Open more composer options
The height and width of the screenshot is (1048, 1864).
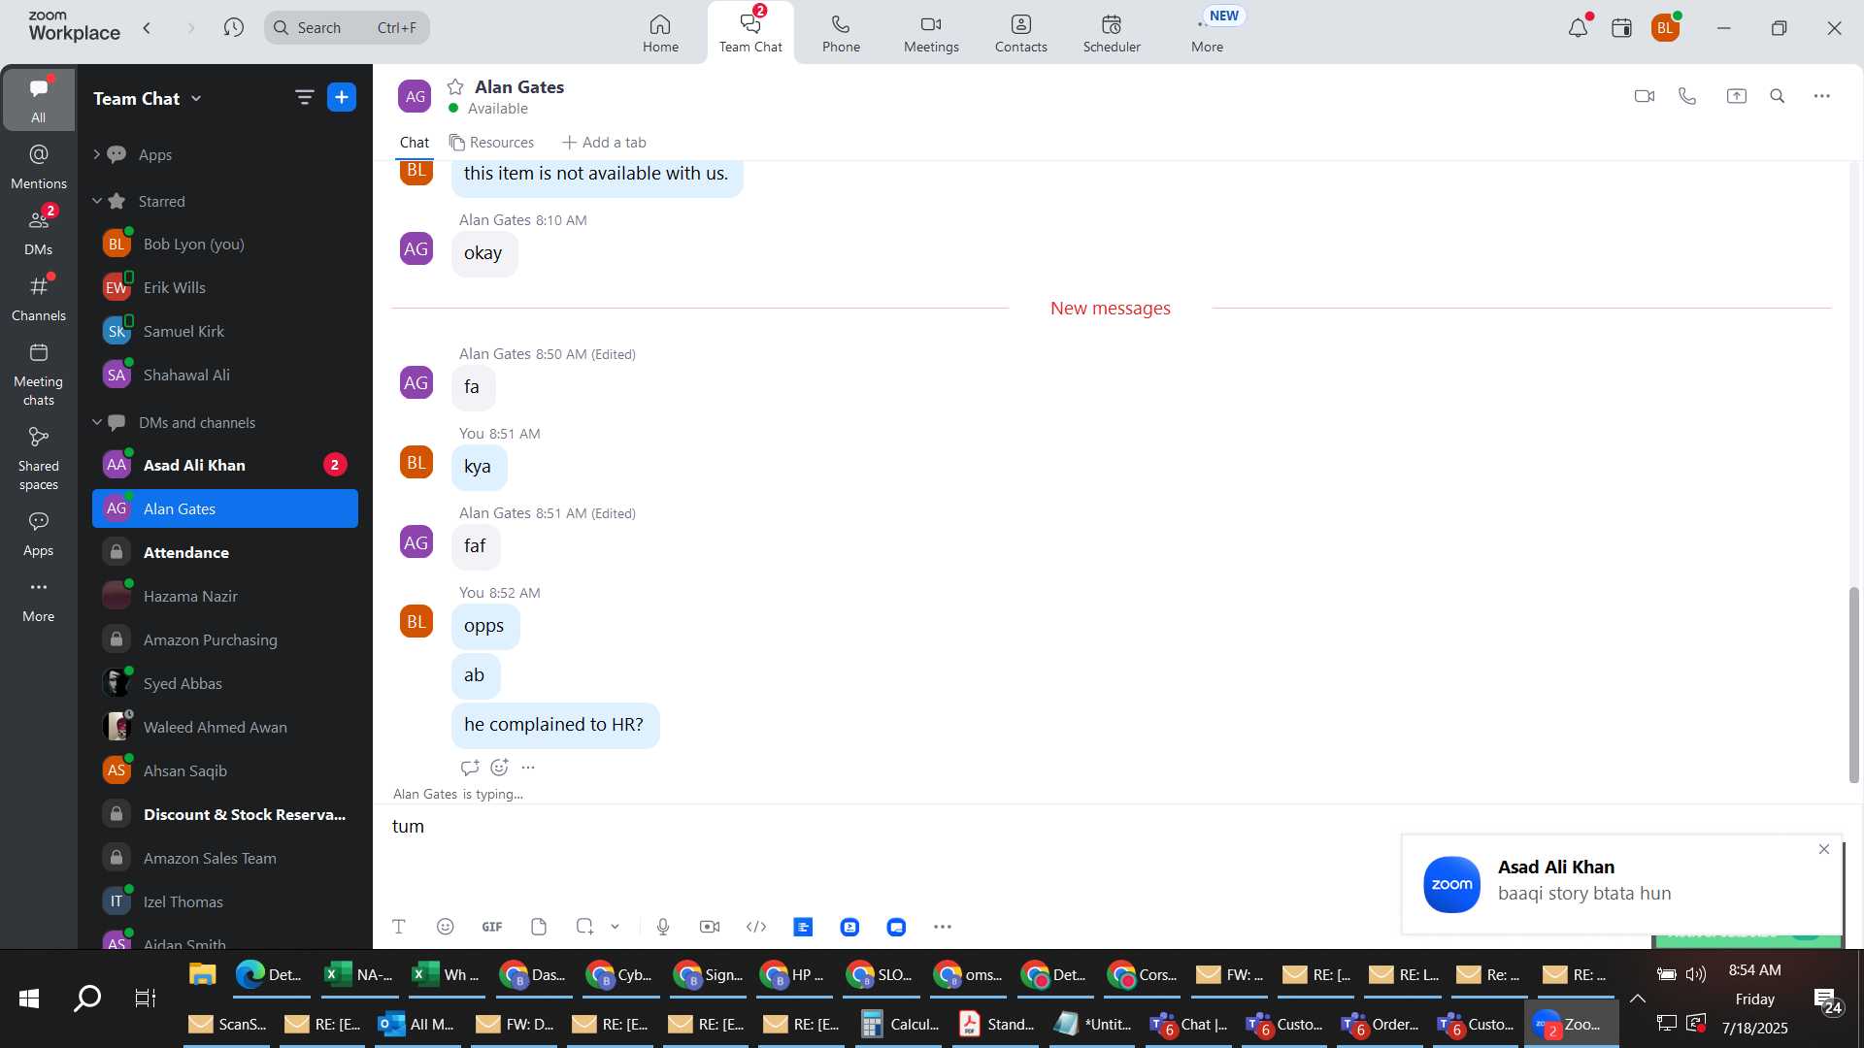click(x=943, y=927)
